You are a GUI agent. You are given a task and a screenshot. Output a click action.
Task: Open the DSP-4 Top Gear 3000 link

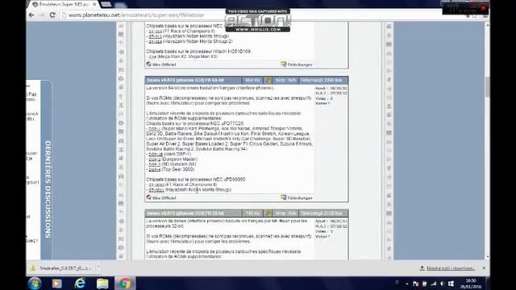coord(154,169)
